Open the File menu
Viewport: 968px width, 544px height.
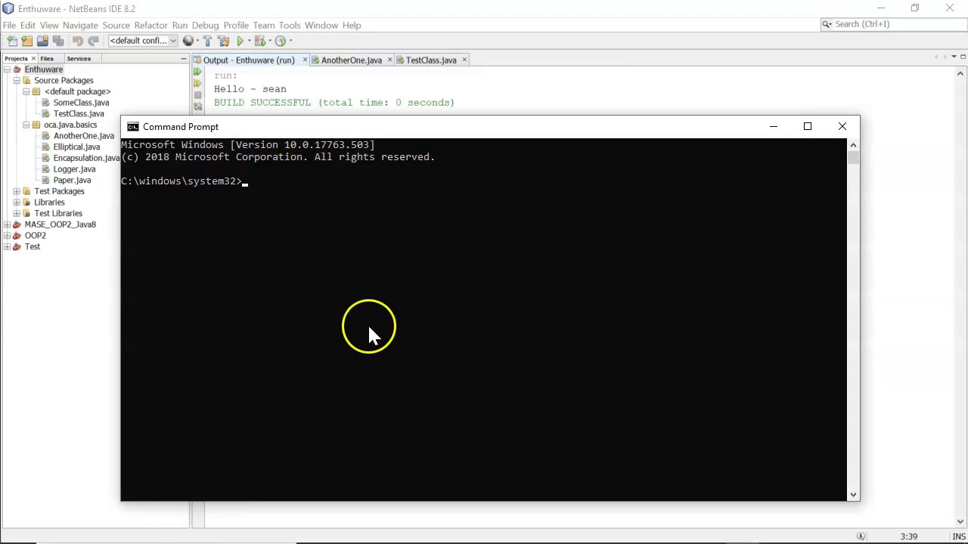click(x=9, y=25)
